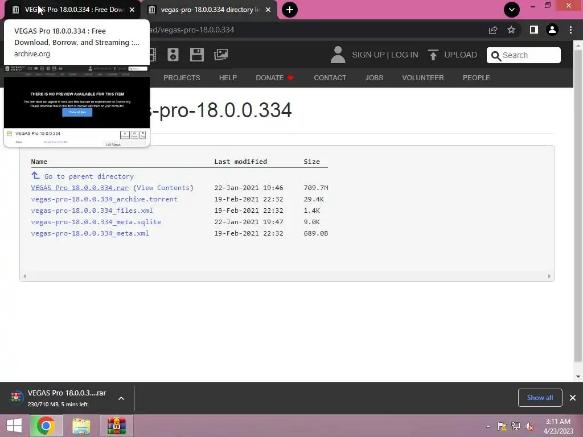Click the 709.7M size value
The width and height of the screenshot is (583, 437).
(x=315, y=188)
